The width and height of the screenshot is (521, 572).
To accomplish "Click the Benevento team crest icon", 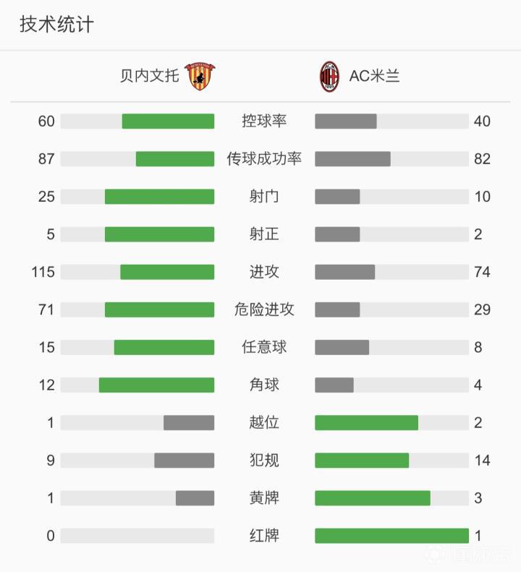I will 202,76.
